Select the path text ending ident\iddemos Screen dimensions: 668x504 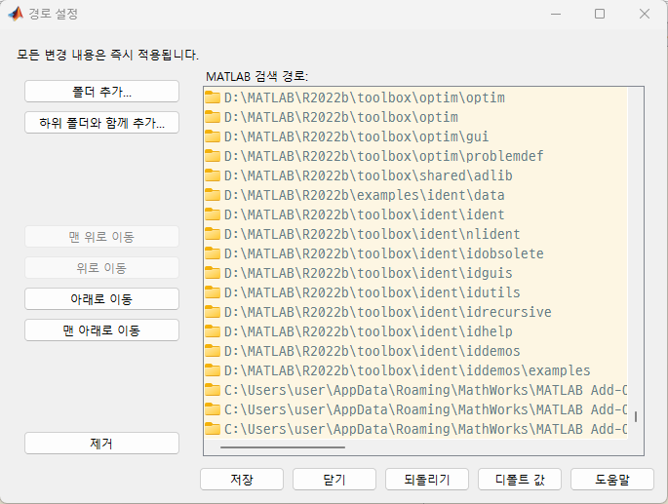[x=372, y=351]
